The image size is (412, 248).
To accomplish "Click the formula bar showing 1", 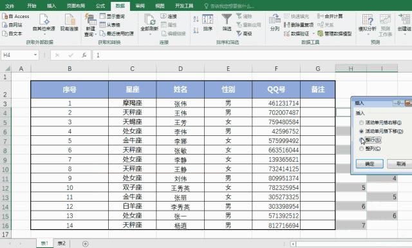I will tap(252, 55).
